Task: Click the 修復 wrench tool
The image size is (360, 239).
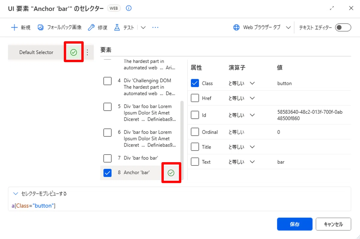Action: pyautogui.click(x=97, y=28)
